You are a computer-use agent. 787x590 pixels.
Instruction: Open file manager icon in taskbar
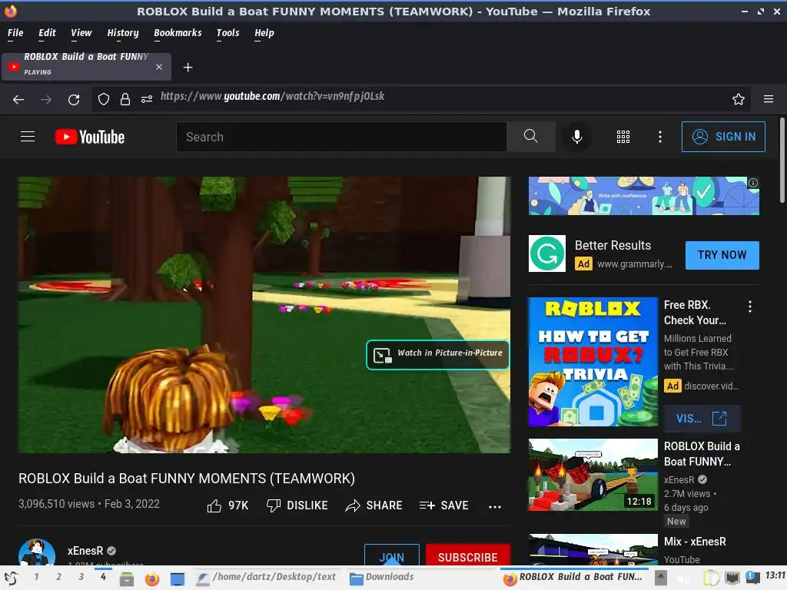[127, 578]
